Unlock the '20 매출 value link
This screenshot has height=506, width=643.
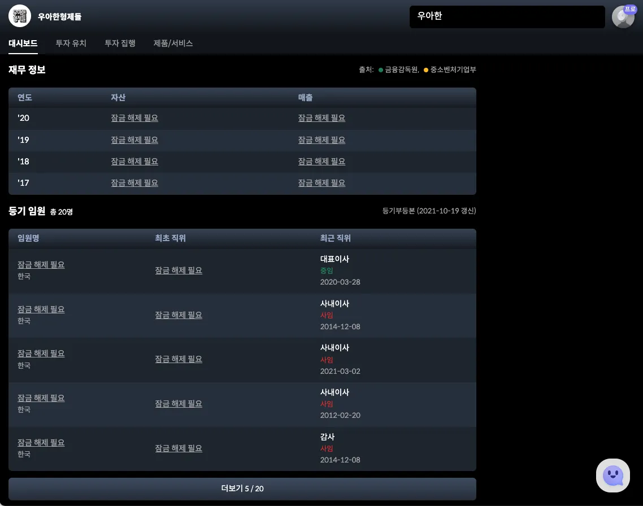pyautogui.click(x=321, y=118)
